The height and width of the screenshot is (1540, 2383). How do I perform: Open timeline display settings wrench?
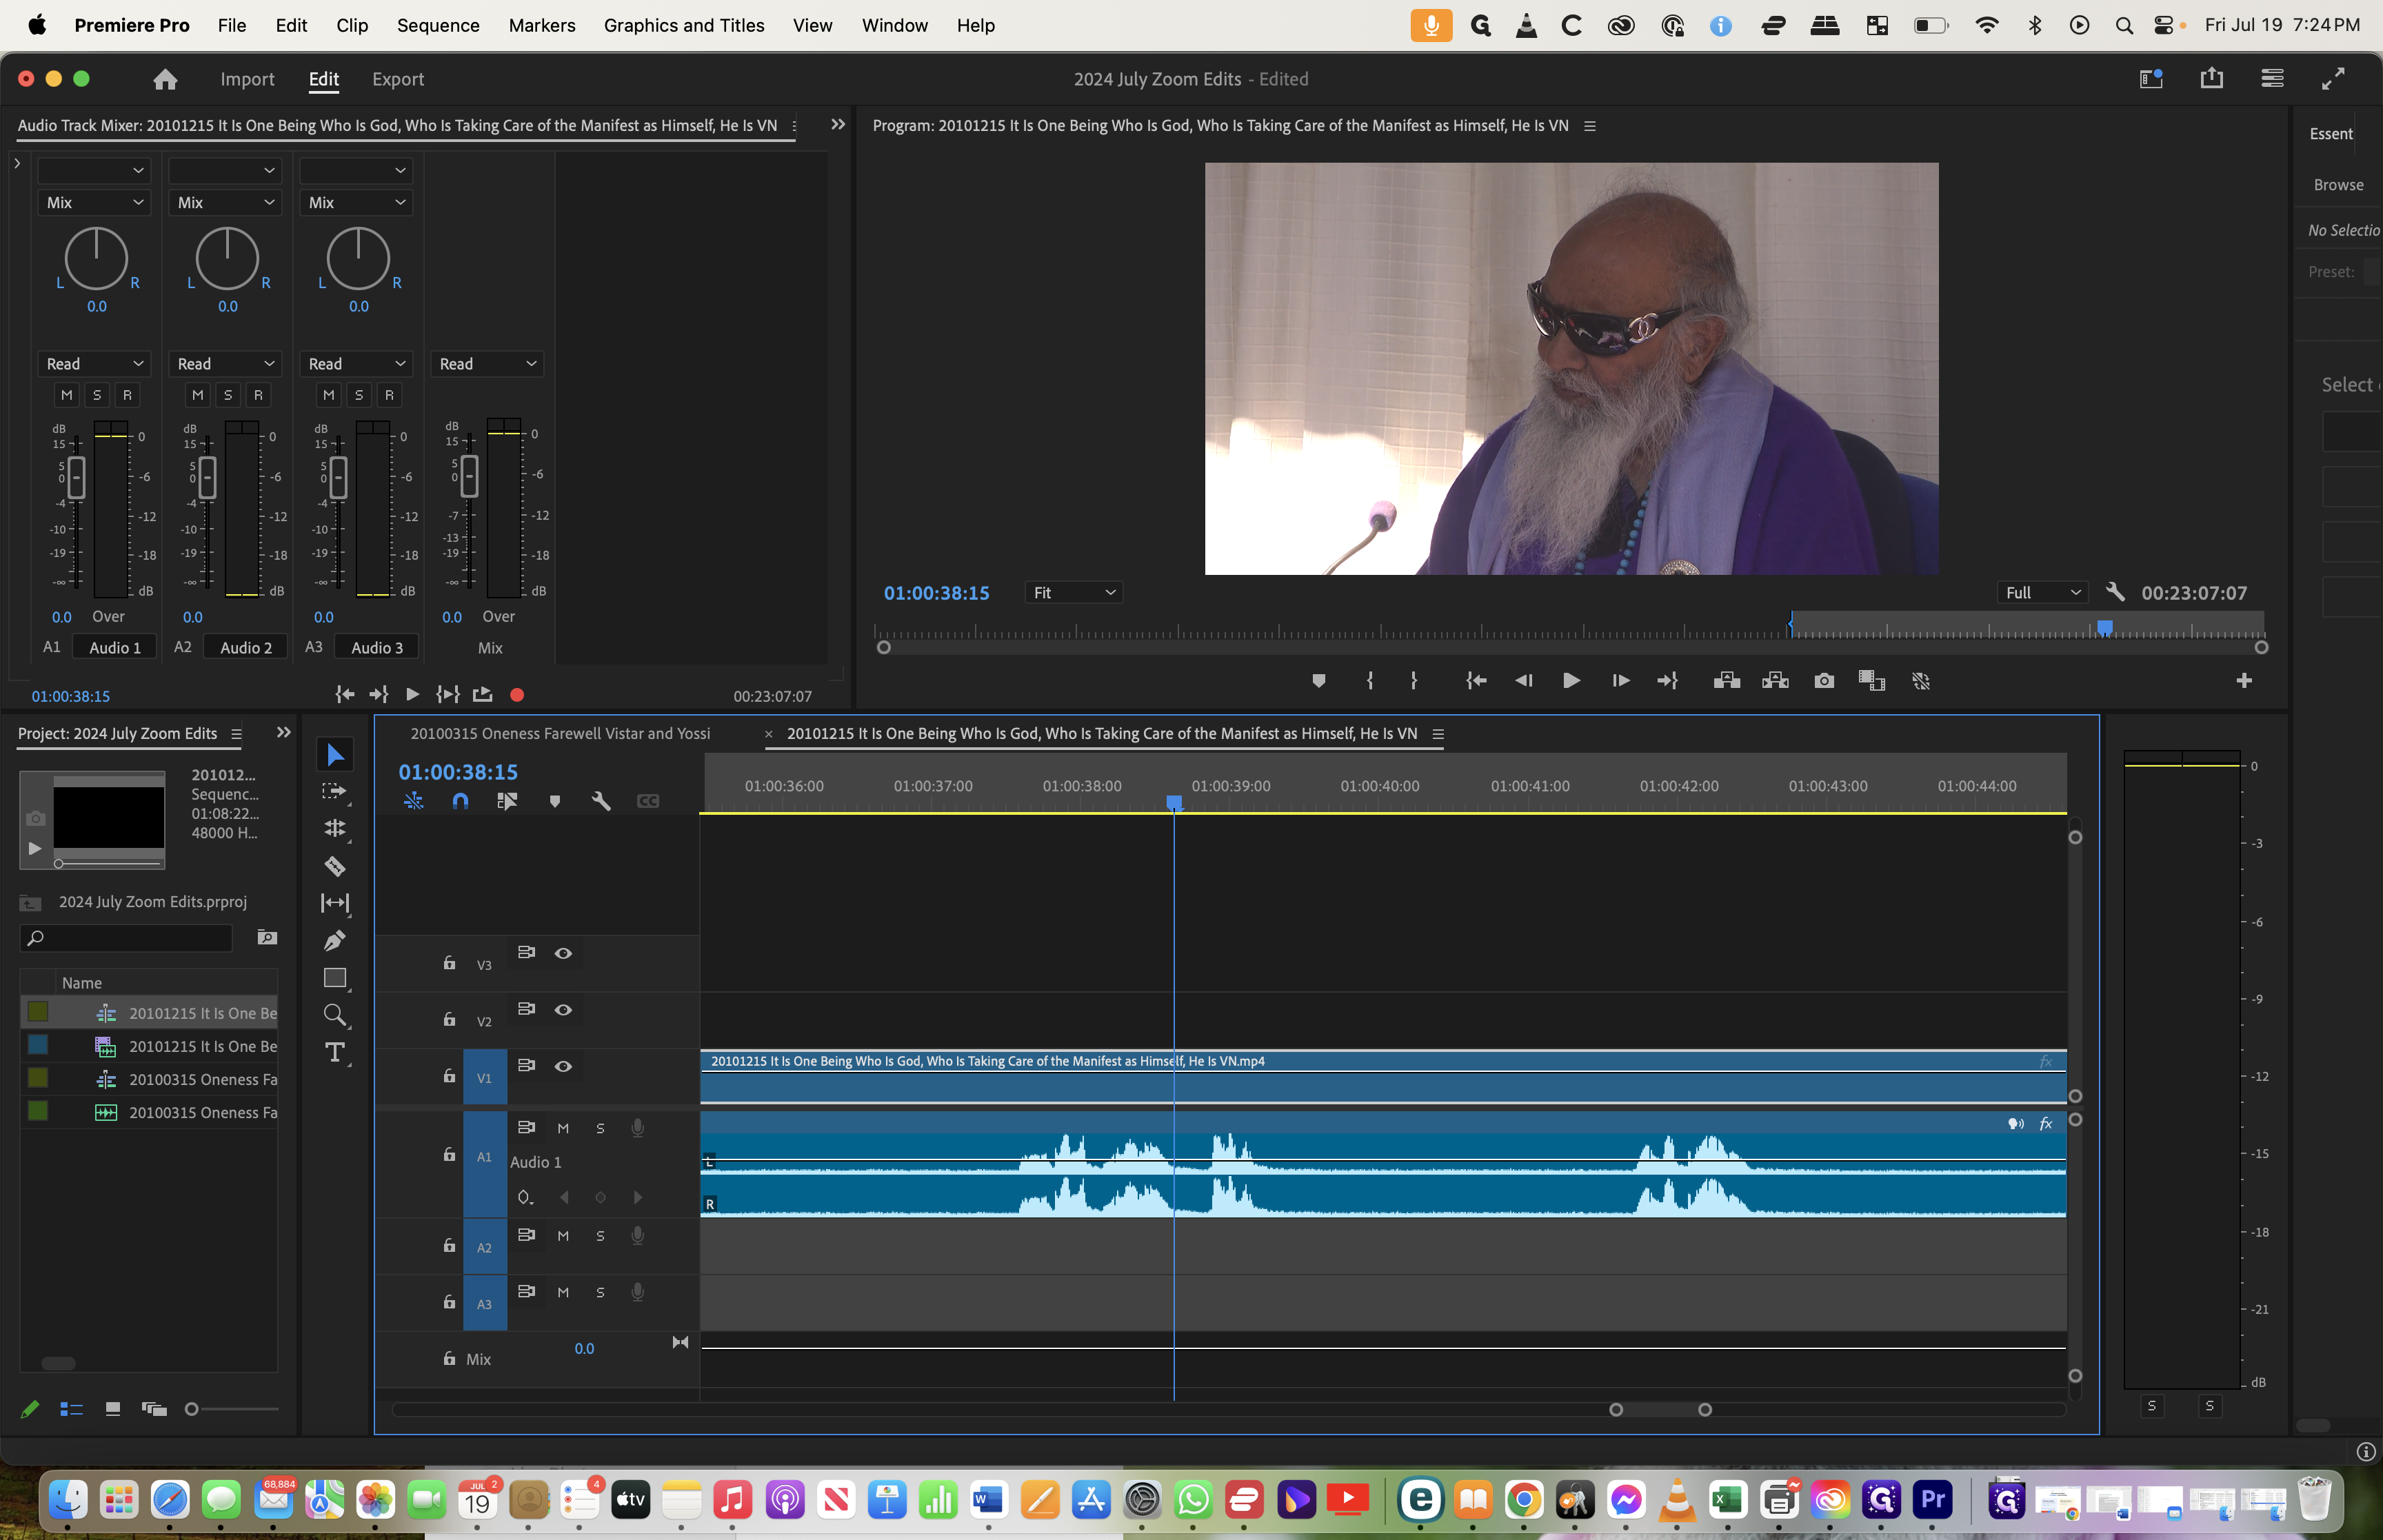[x=601, y=801]
